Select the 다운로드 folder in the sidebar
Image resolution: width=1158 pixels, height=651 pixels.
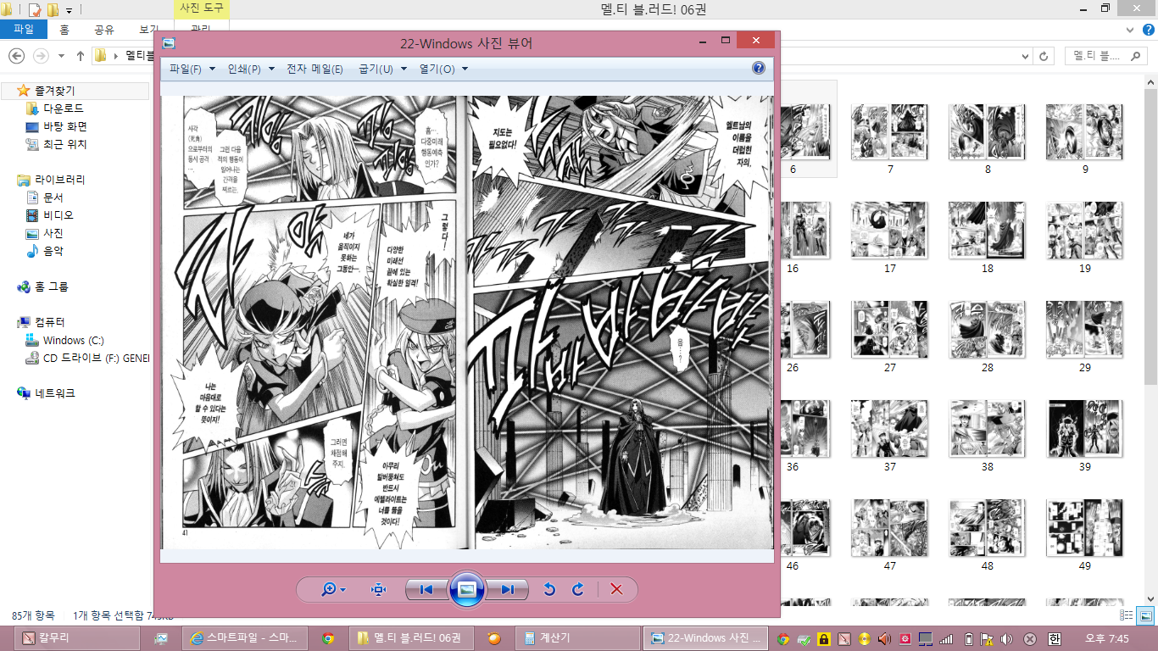pyautogui.click(x=63, y=108)
